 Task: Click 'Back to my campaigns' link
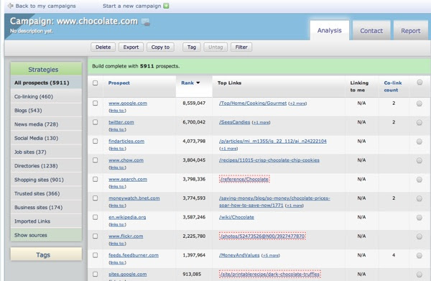[46, 6]
